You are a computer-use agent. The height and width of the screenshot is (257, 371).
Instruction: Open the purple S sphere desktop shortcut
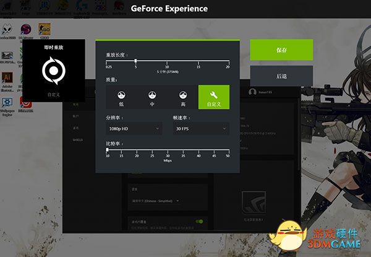click(26, 31)
